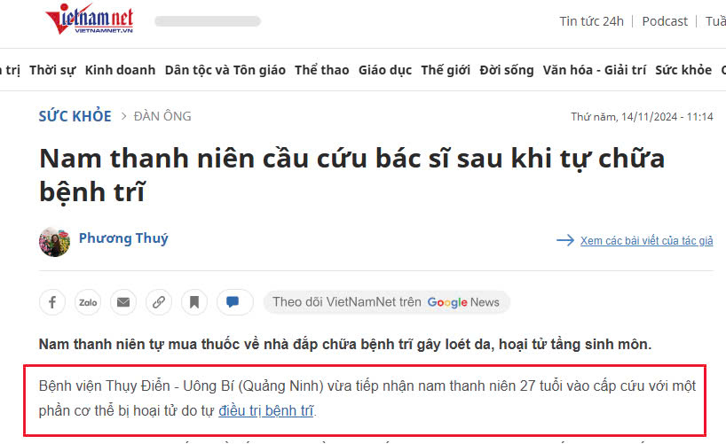Bookmark this article

[194, 302]
